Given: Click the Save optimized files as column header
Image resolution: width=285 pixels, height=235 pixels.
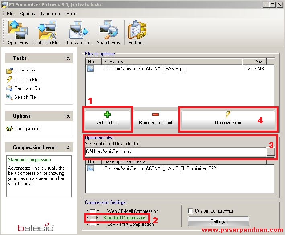Looking at the screenshot, I should coord(184,161).
